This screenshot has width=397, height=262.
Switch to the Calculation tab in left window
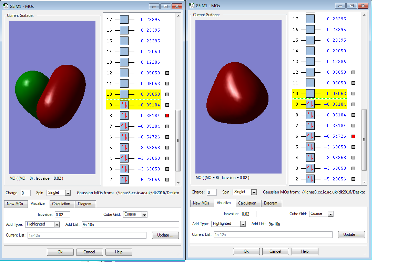point(61,204)
